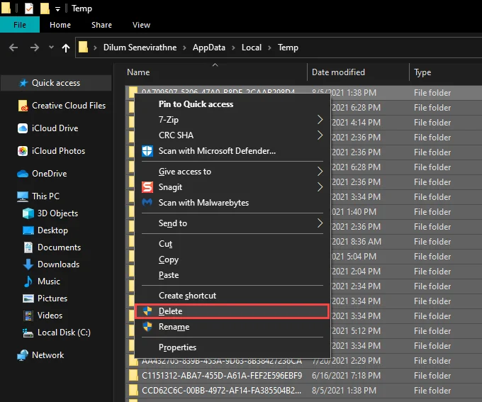Switch to the View ribbon tab
This screenshot has width=482, height=402.
pyautogui.click(x=141, y=25)
